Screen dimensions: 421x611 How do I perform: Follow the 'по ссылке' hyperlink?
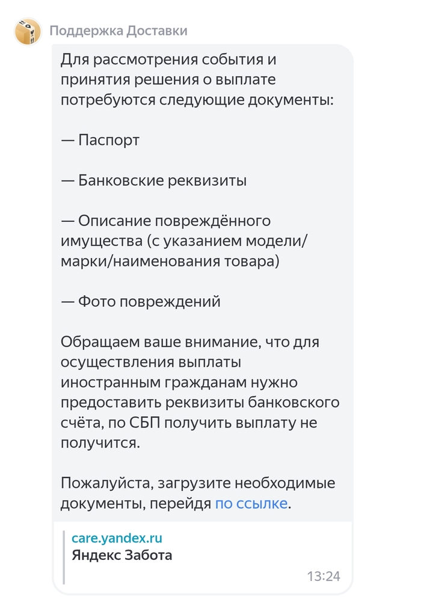click(x=251, y=503)
